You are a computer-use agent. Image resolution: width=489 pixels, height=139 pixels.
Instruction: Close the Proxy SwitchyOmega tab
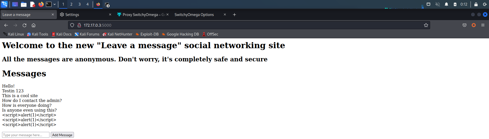tap(168, 15)
